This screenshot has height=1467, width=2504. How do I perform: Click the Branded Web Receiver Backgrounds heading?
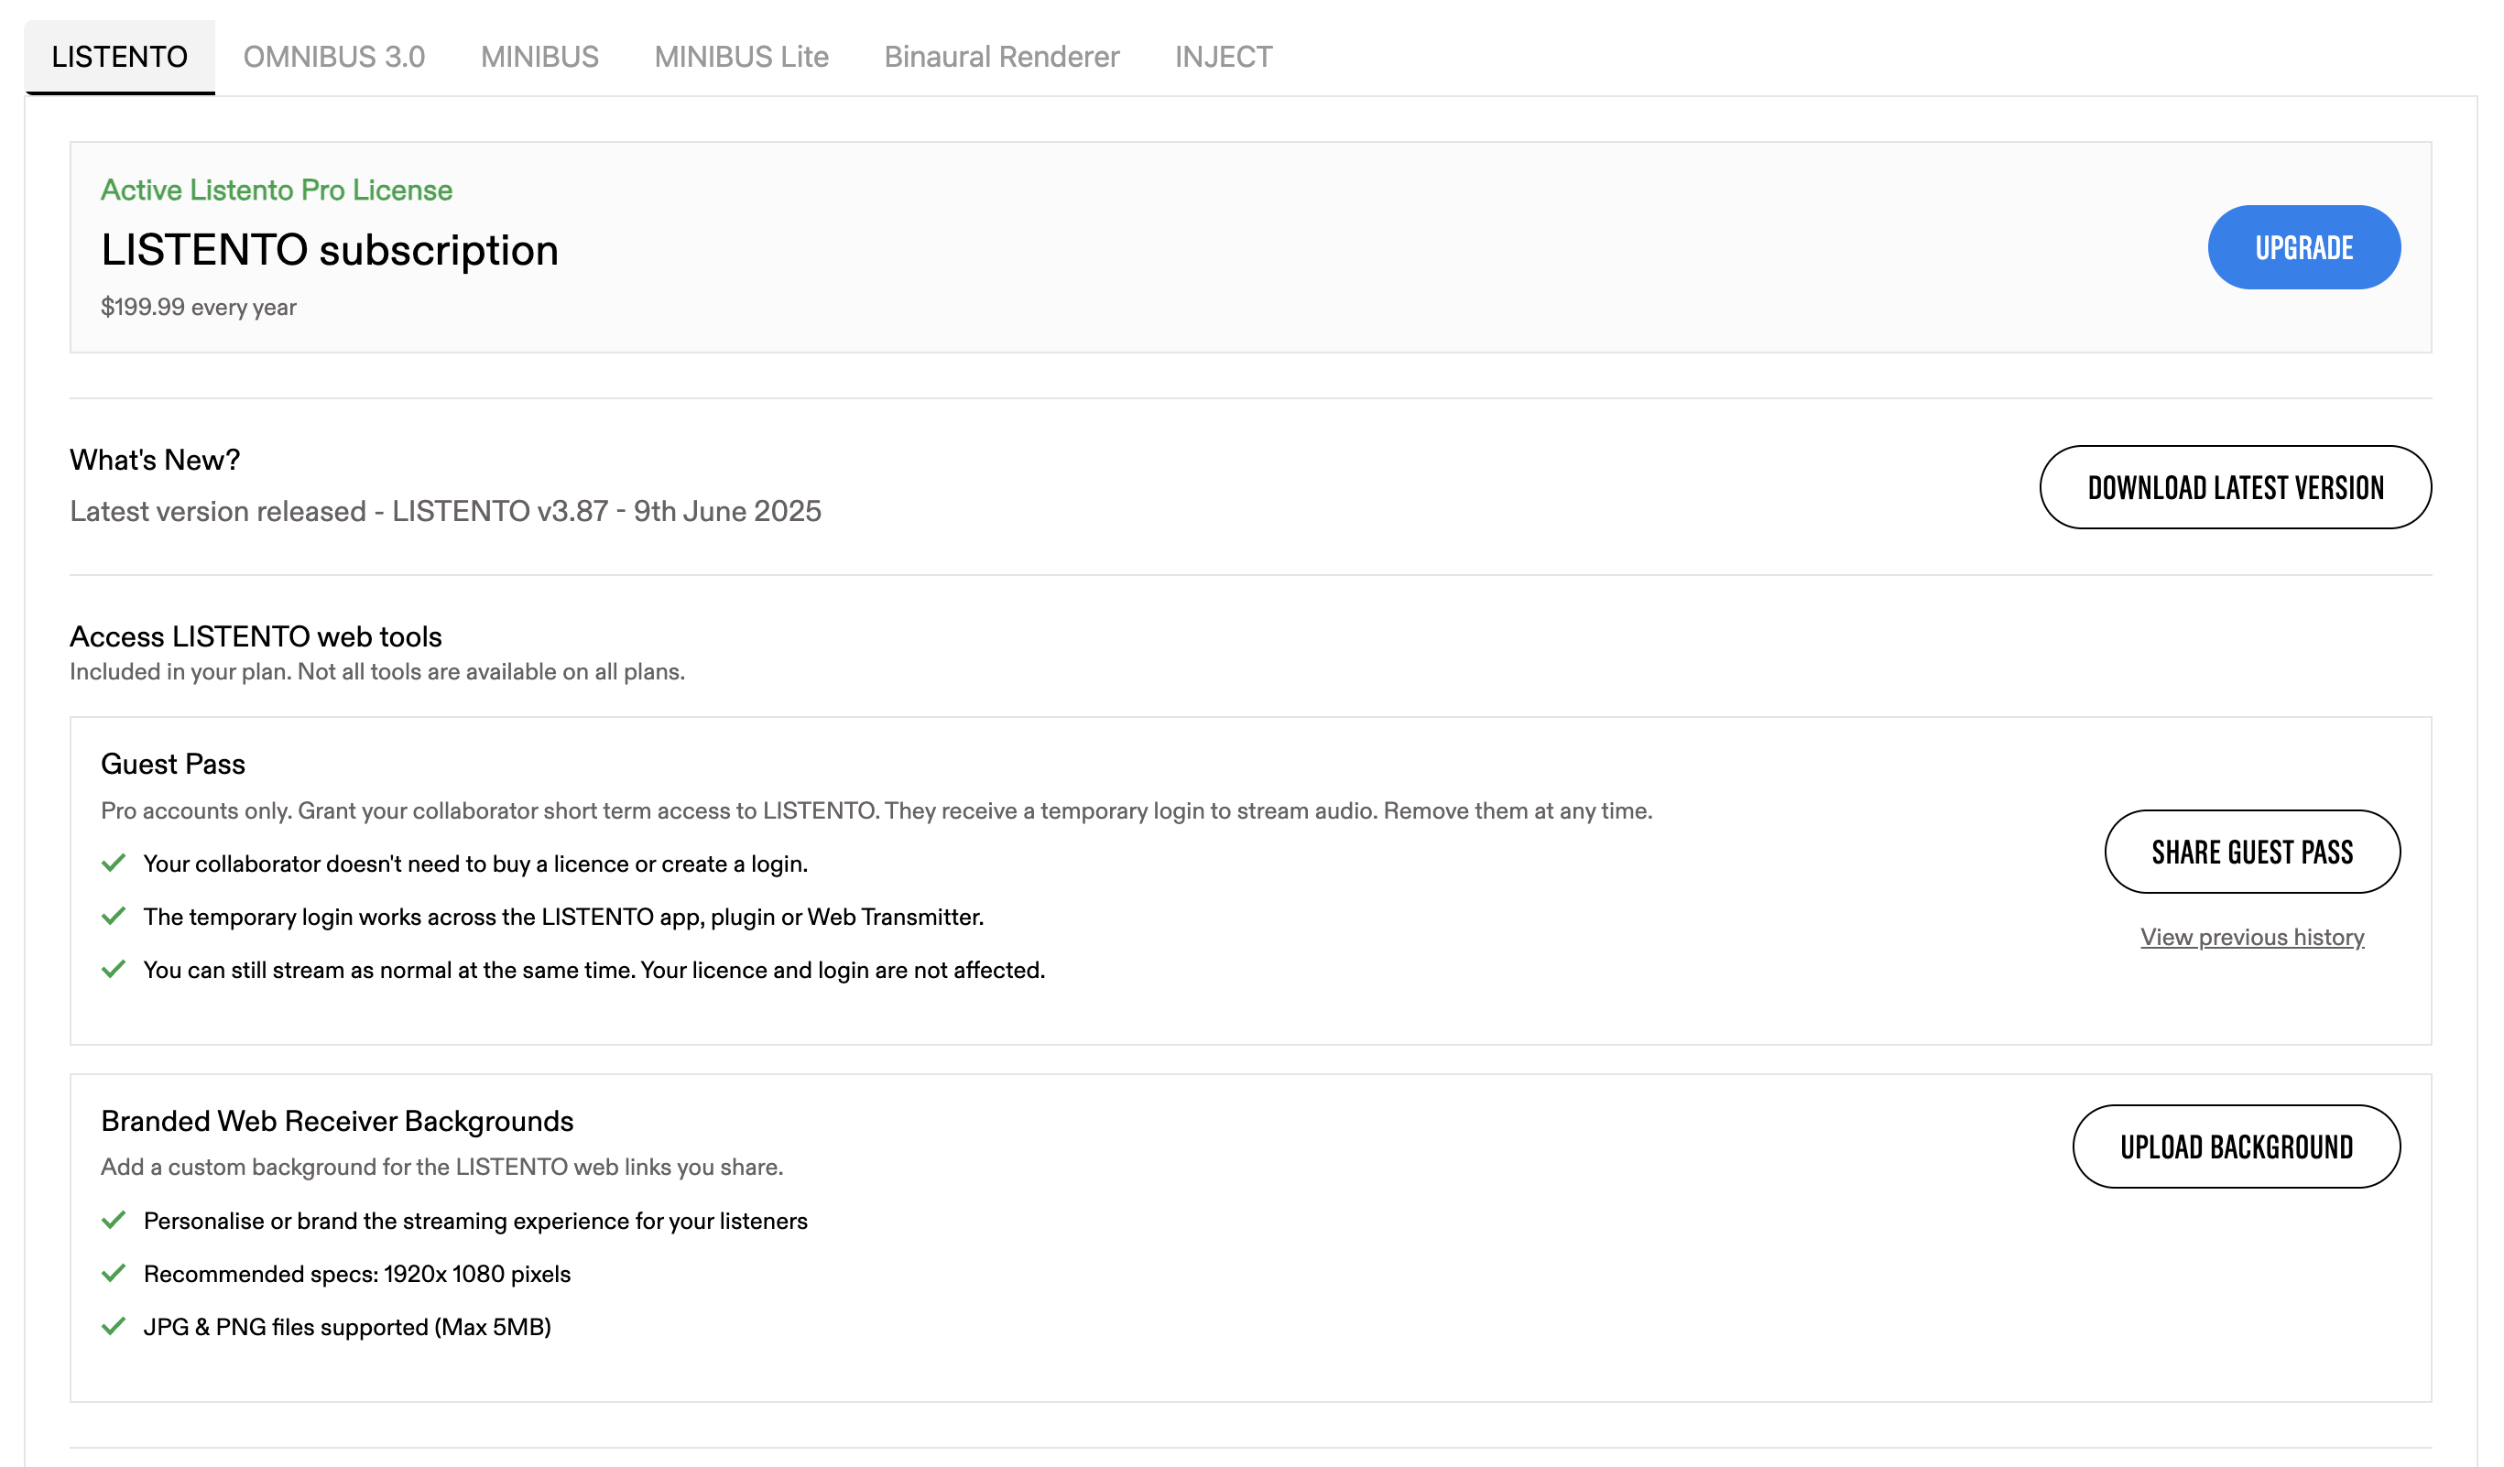[x=337, y=1122]
